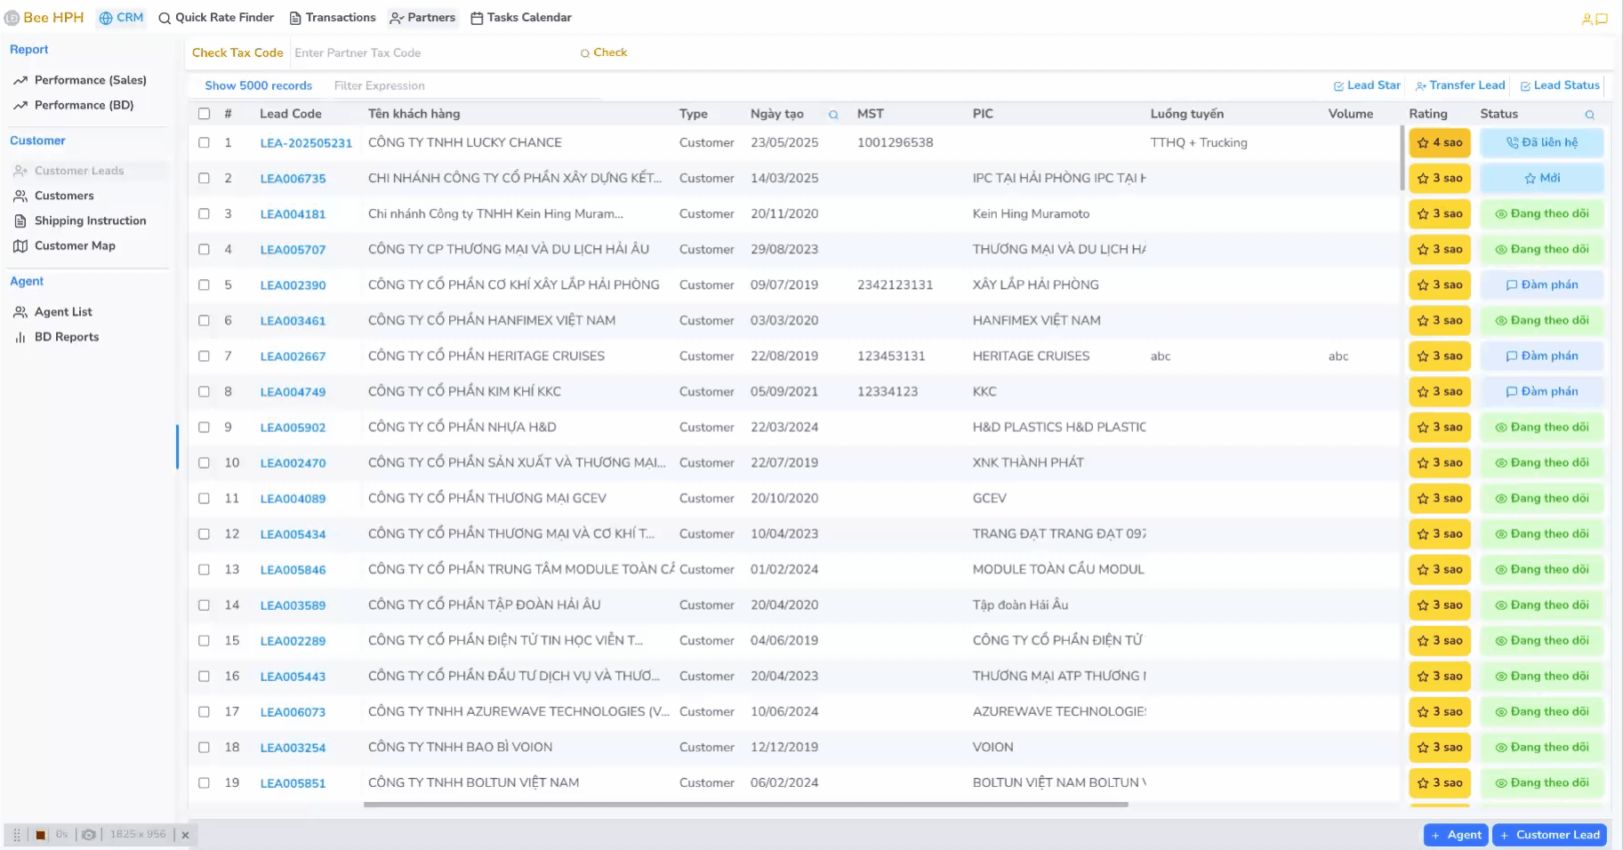Open the chat messages icon
The height and width of the screenshot is (850, 1623).
point(1602,19)
